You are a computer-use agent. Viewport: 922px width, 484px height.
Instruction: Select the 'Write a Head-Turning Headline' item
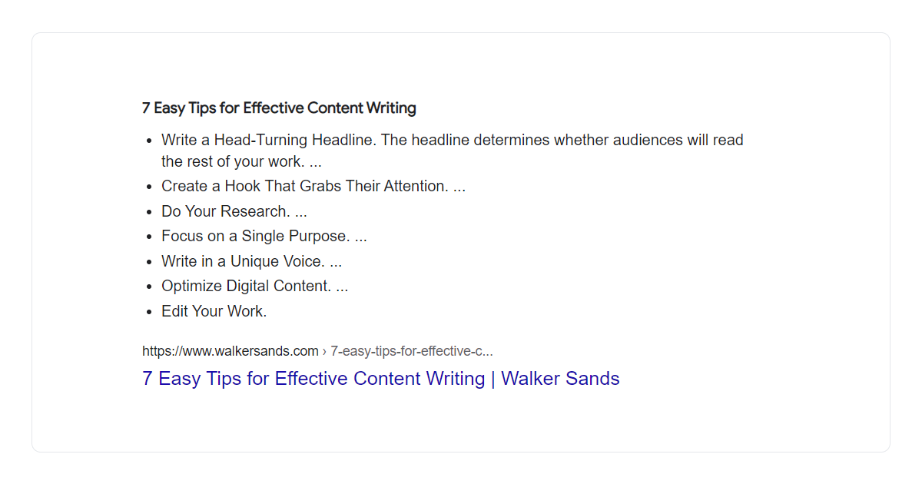pos(269,141)
